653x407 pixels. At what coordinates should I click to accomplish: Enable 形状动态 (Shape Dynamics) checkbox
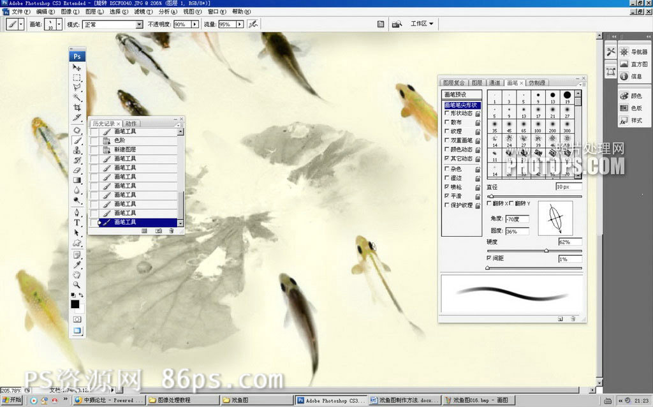[447, 113]
